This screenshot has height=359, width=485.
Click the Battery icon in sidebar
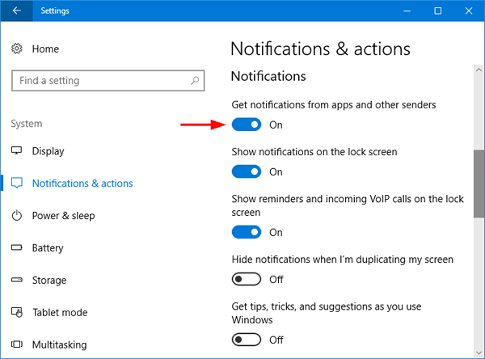coord(17,248)
